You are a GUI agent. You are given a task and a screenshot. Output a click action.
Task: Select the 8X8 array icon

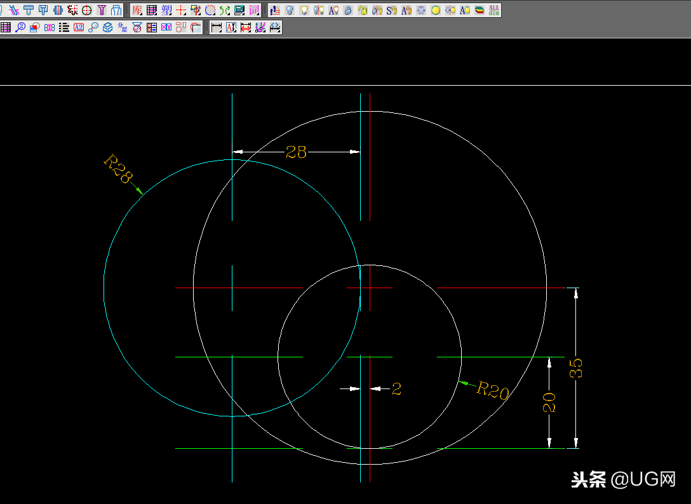pos(50,27)
